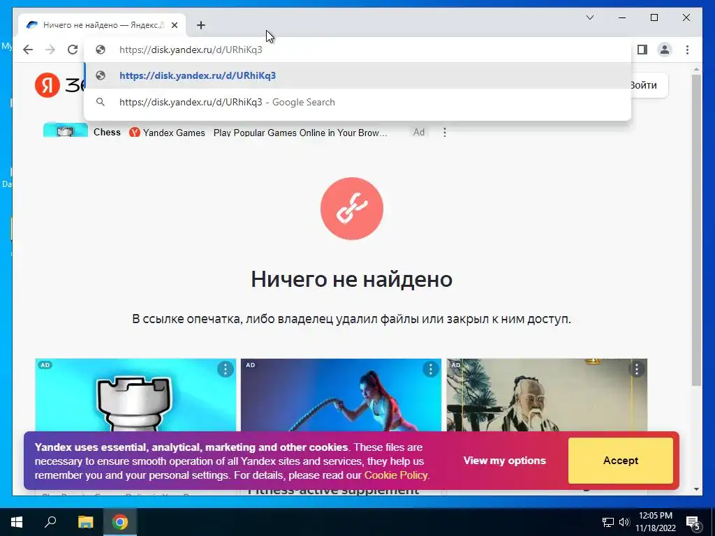Select the 'Ничего не найдено — Яндекс' tab

(x=102, y=25)
